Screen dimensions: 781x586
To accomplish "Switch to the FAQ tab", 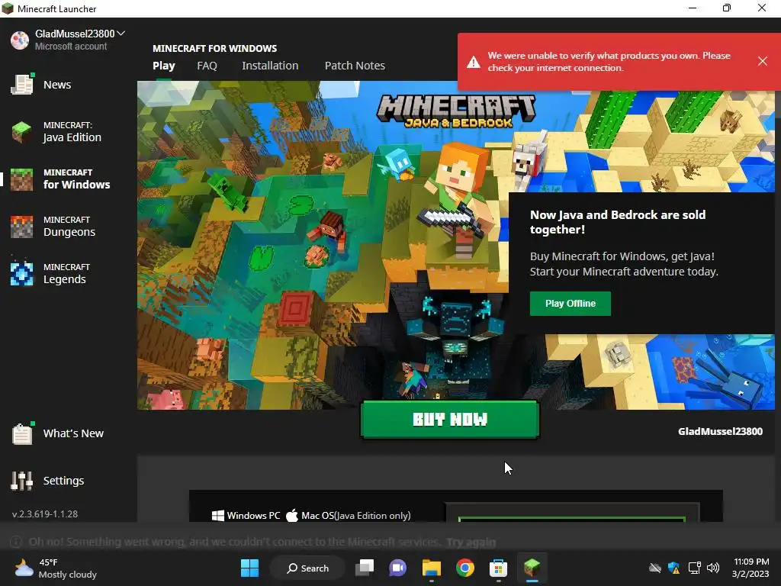I will [207, 66].
